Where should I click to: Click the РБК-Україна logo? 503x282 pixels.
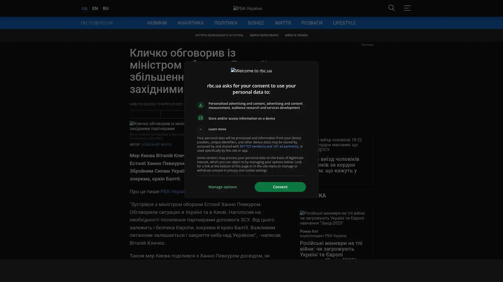coord(247,8)
